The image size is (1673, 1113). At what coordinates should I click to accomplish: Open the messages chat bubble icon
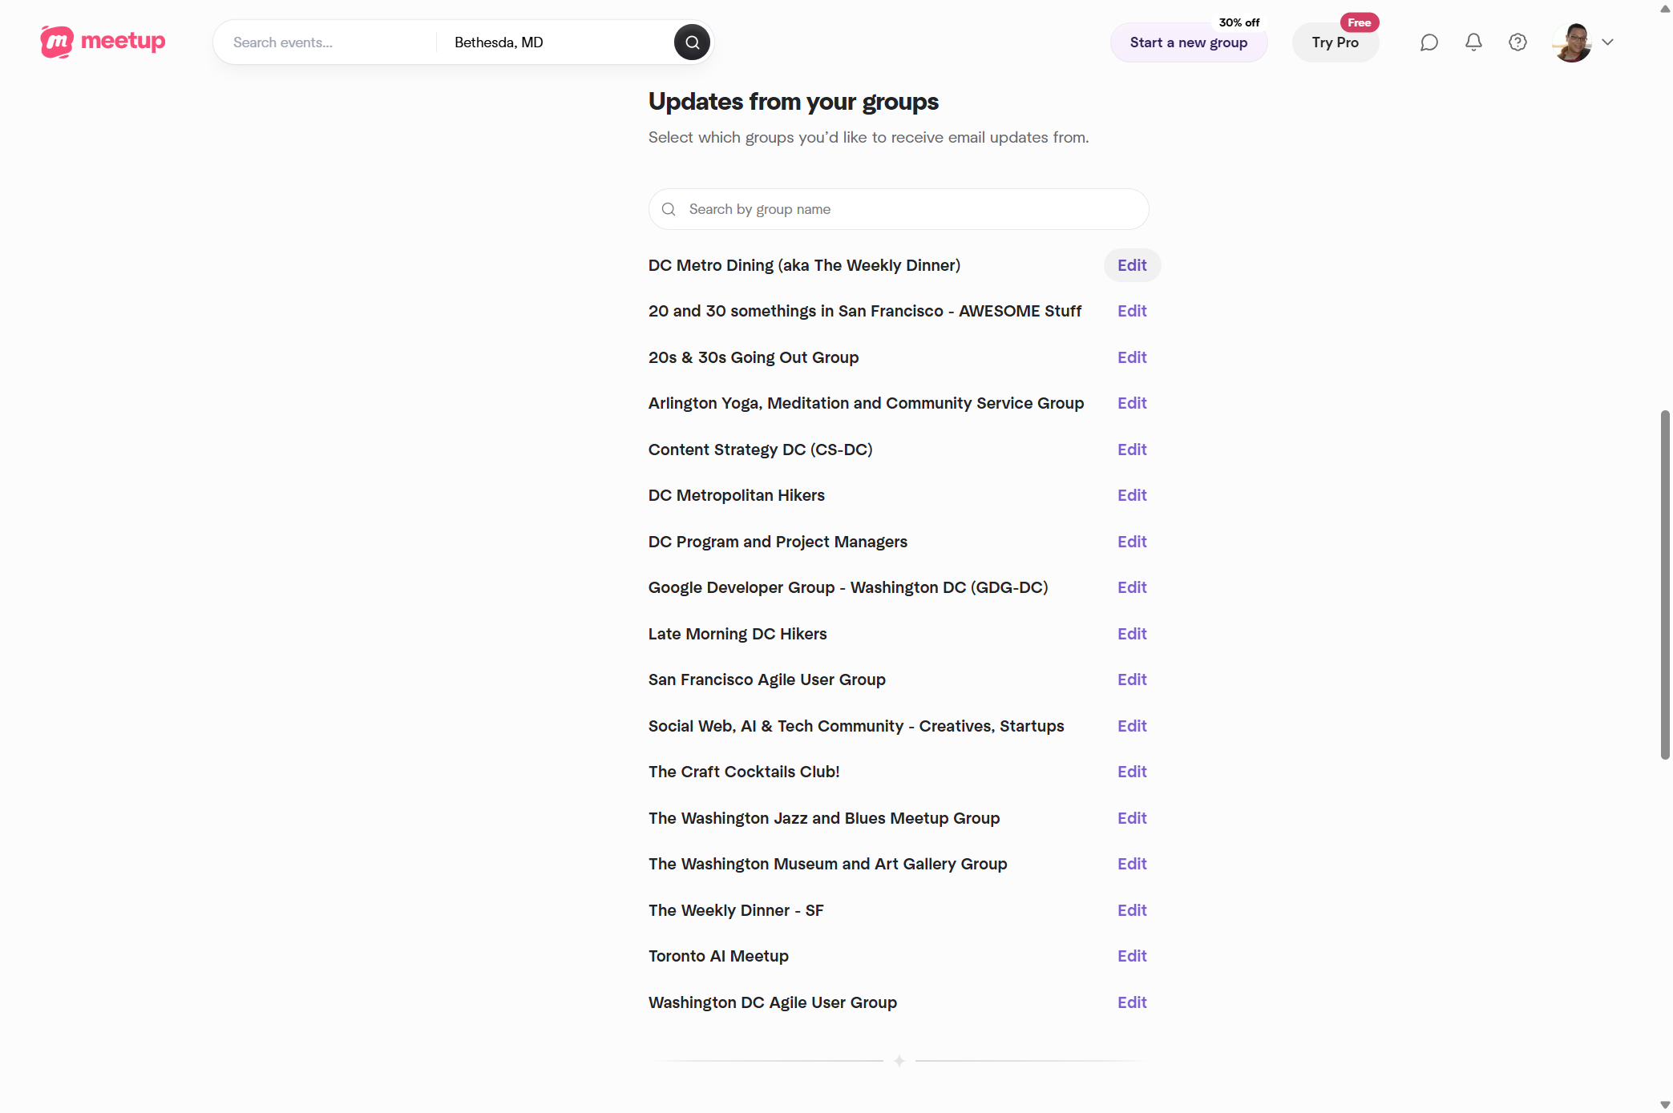coord(1429,42)
